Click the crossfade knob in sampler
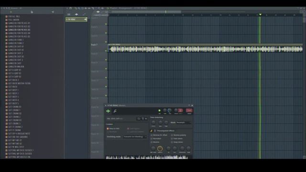The image size is (306, 172). click(x=182, y=148)
